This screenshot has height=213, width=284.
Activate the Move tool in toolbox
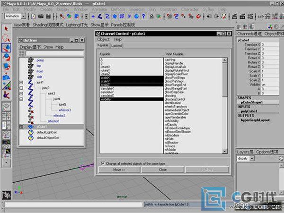tap(6, 48)
